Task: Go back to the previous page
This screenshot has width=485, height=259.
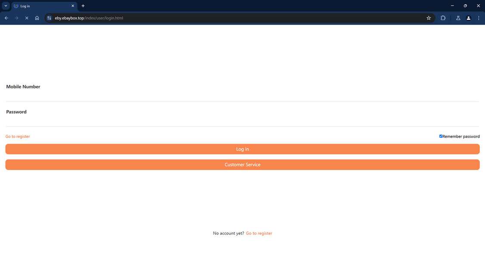Action: [6, 18]
